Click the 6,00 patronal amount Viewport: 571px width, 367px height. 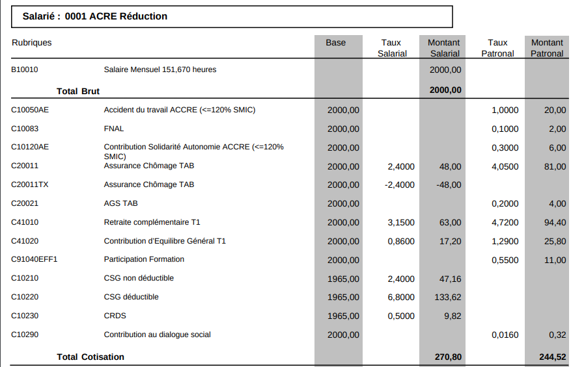point(557,148)
